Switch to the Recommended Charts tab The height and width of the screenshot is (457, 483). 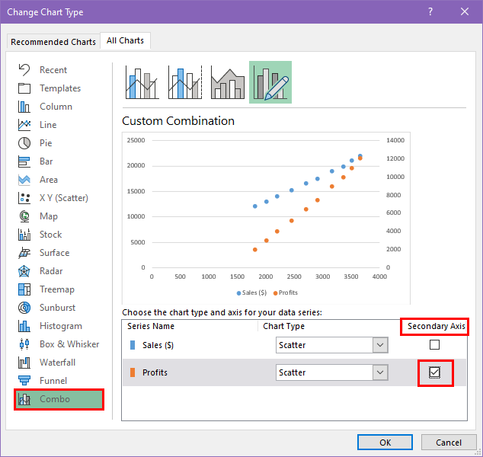pyautogui.click(x=53, y=42)
